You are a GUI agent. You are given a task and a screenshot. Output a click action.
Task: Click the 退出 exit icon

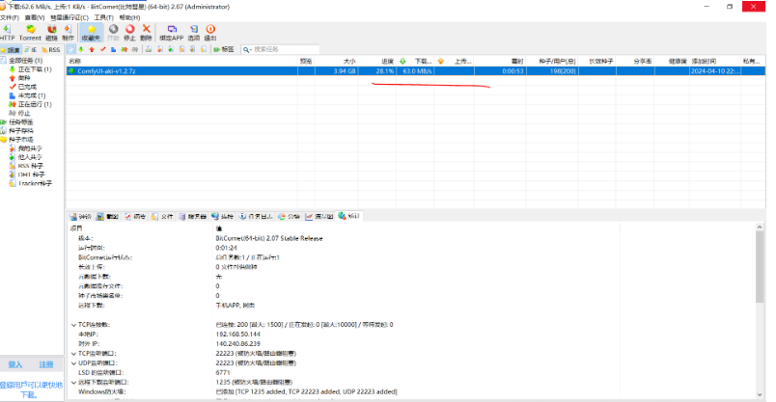(x=210, y=32)
